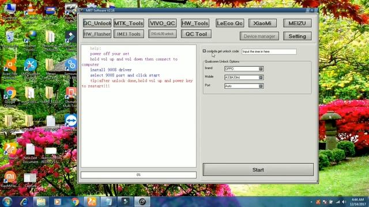Open Windows Start menu orb
Viewport: 369px width, 207px height.
click(7, 202)
